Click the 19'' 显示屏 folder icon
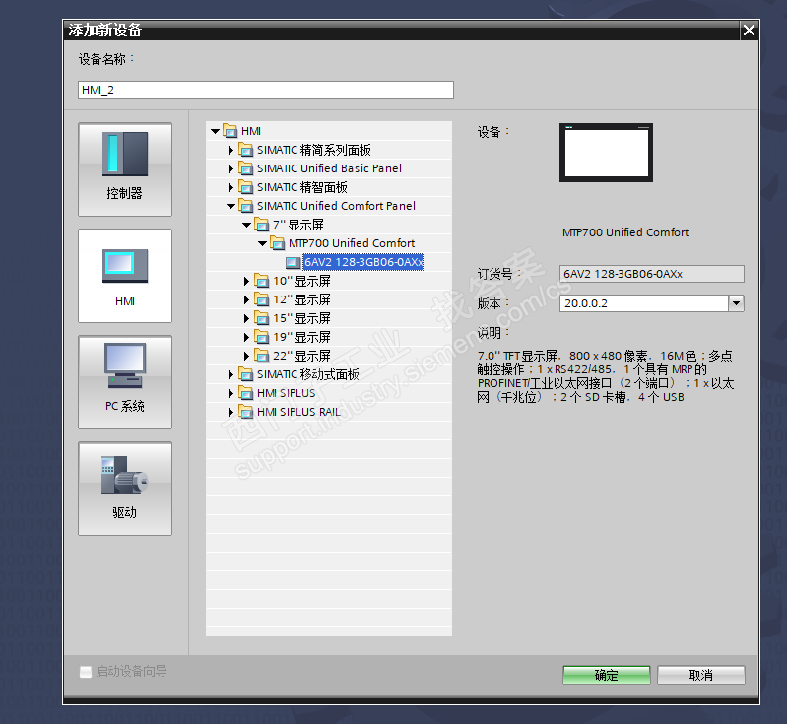This screenshot has width=787, height=724. pos(261,337)
